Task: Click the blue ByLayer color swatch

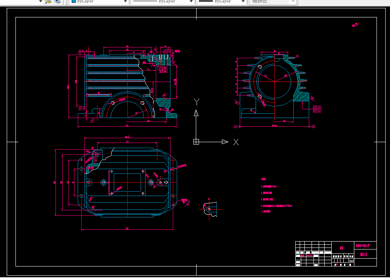Action: click(x=74, y=1)
